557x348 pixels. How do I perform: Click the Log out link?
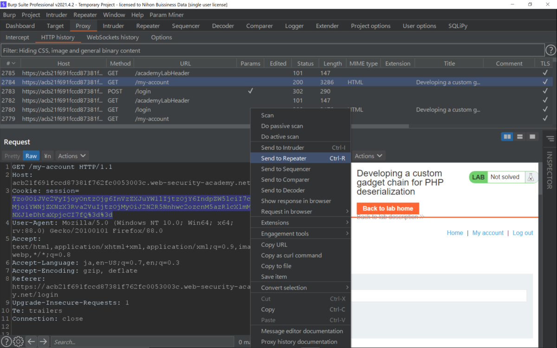(x=523, y=233)
